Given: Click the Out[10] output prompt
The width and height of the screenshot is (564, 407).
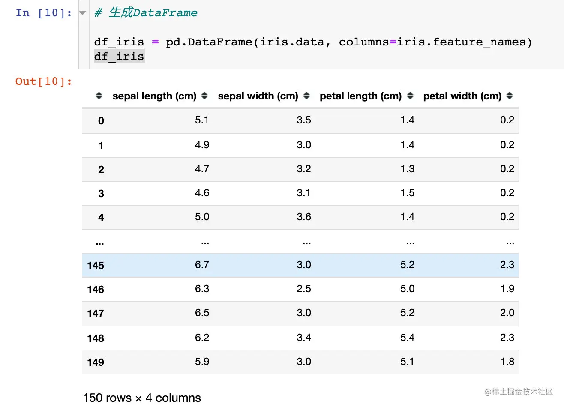Looking at the screenshot, I should [44, 81].
